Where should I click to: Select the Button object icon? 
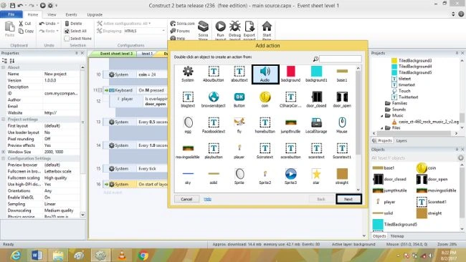click(x=239, y=100)
